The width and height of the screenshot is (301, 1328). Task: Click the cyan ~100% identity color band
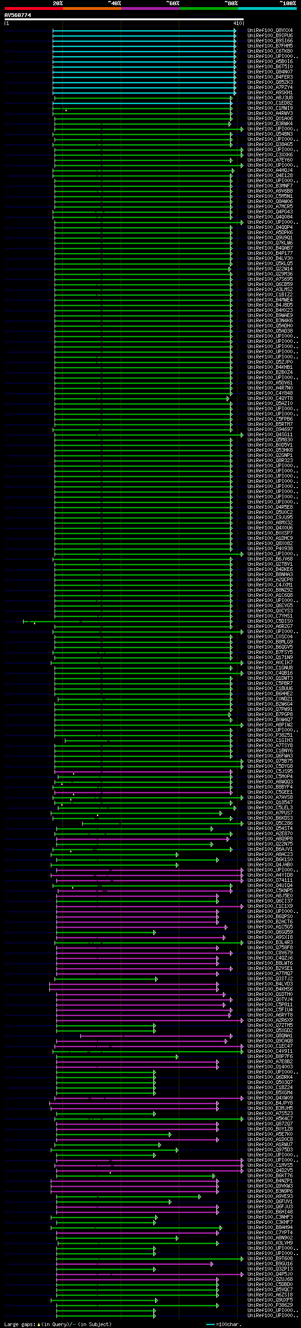pos(267,8)
